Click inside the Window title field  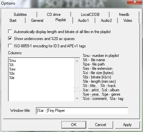pyautogui.click(x=82, y=110)
